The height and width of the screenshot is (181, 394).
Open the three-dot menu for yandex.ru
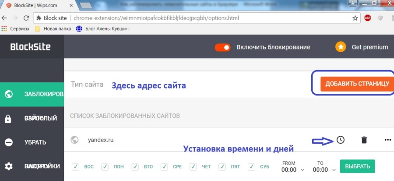(388, 140)
